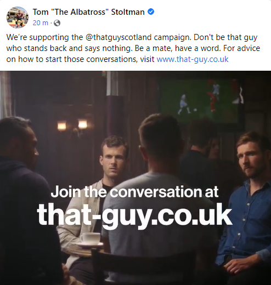Click the white coffee cup on table
271x285 pixels.
pyautogui.click(x=91, y=238)
